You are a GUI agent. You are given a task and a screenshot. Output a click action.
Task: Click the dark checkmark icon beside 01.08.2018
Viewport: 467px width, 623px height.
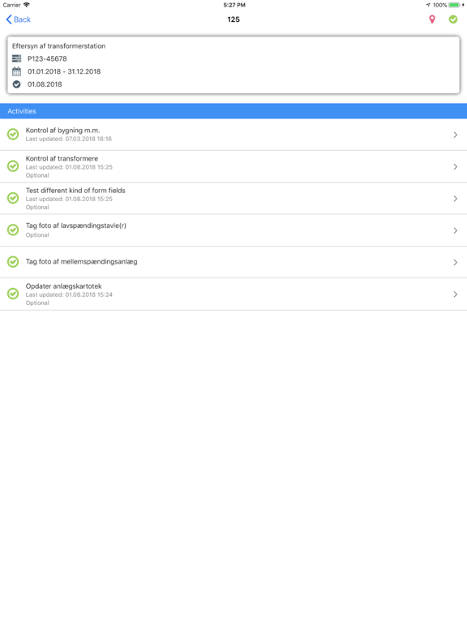pyautogui.click(x=16, y=84)
